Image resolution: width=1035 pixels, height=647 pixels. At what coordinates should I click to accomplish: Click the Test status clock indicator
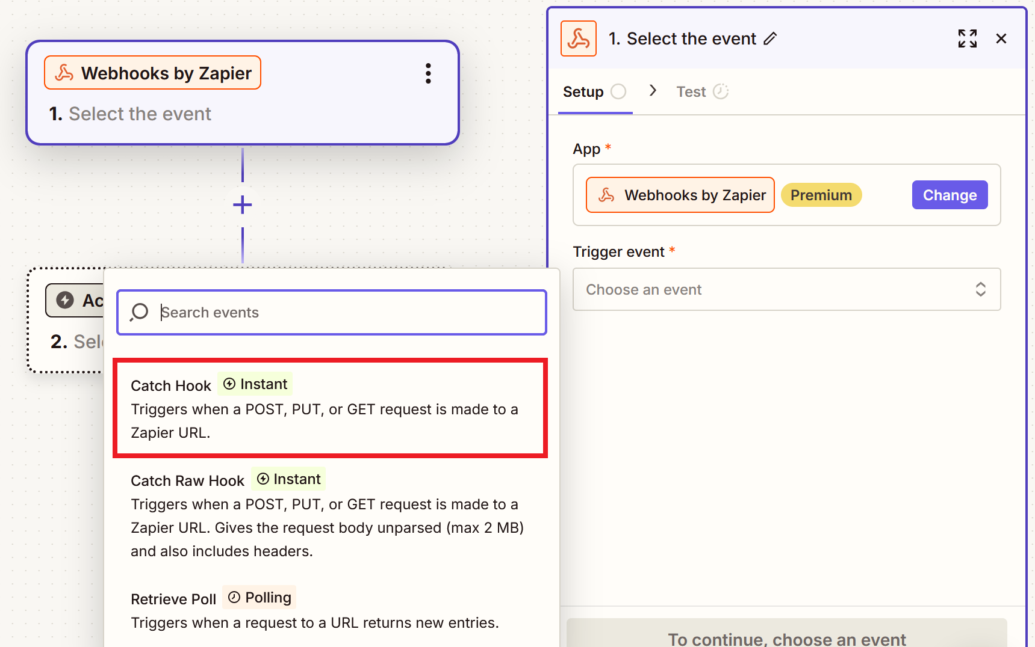(x=721, y=91)
